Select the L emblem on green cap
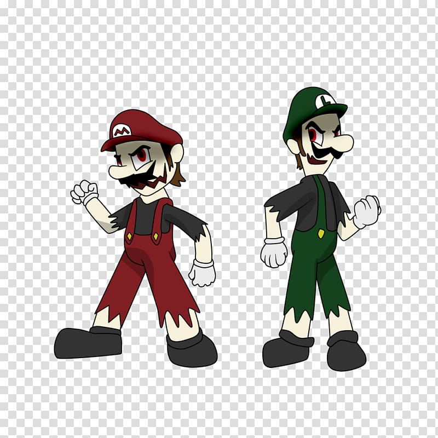This screenshot has height=438, width=438. [x=325, y=101]
